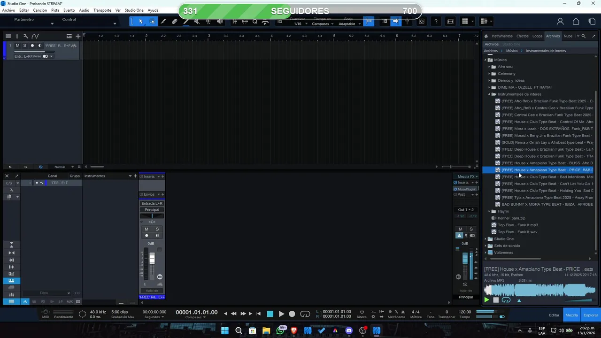Screen dimensions: 601x338
Task: Open the Mezcla FX dropdown
Action: (x=468, y=177)
